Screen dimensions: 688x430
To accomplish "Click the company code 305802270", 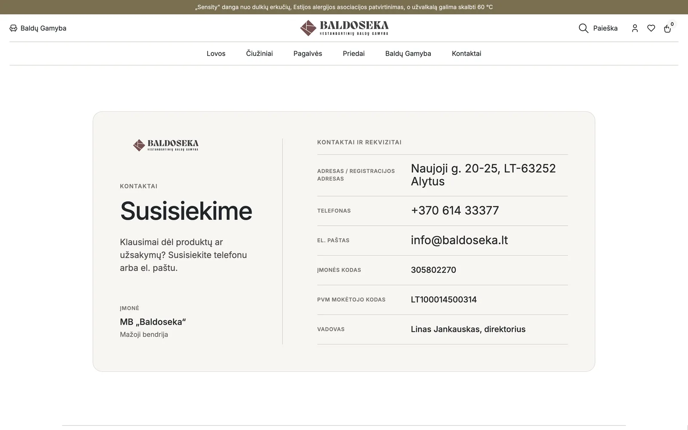I will [433, 270].
